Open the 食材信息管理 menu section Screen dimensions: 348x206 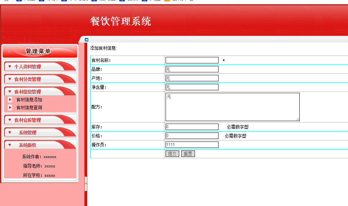coord(40,92)
